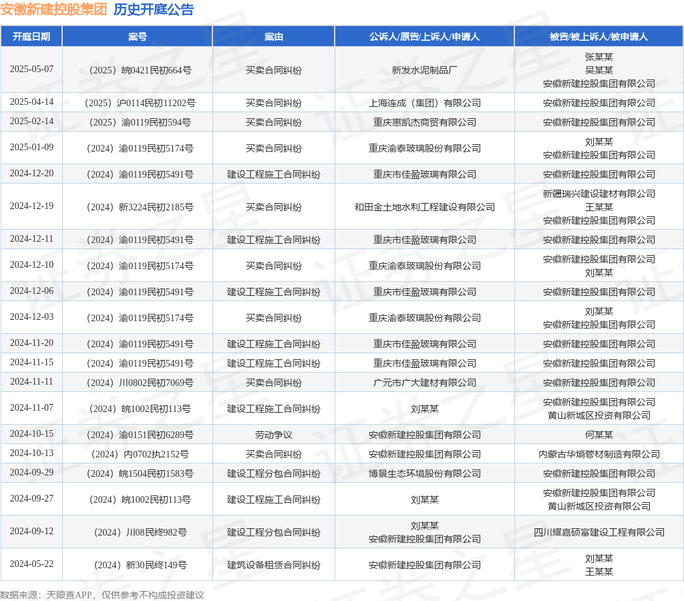
Task: Click defendant 何某某
Action: pos(598,435)
